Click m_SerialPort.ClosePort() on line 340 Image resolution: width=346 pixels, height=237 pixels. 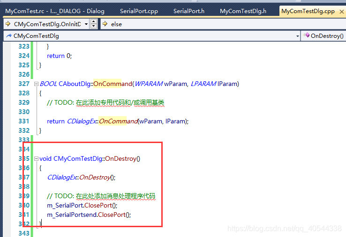tap(82, 206)
